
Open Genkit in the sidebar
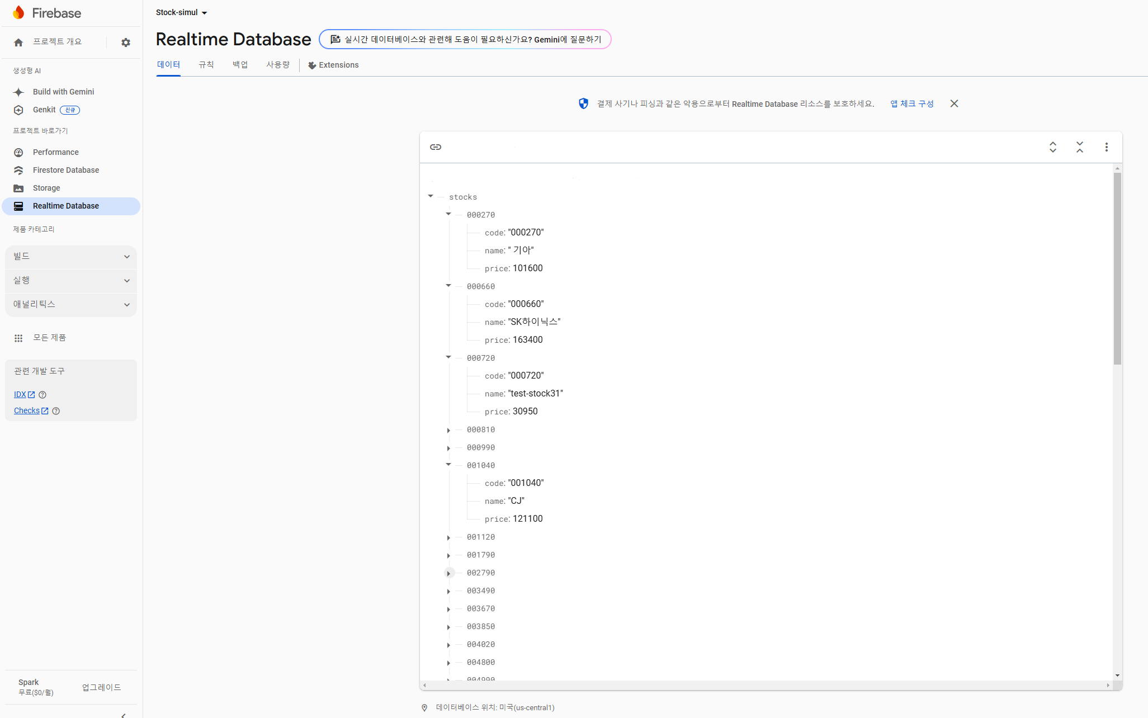[44, 110]
